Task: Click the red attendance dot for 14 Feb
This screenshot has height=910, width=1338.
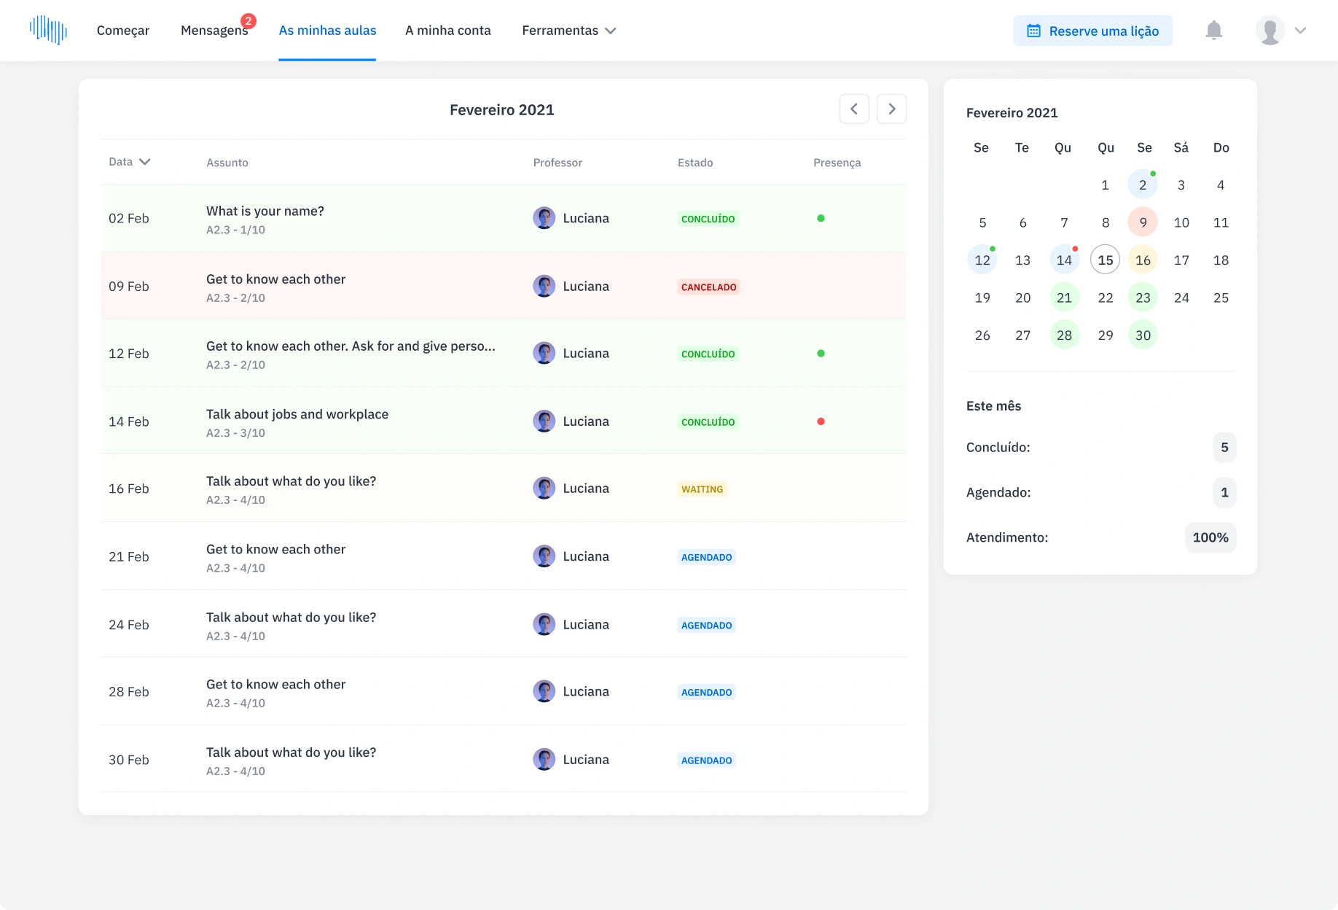Action: (821, 421)
